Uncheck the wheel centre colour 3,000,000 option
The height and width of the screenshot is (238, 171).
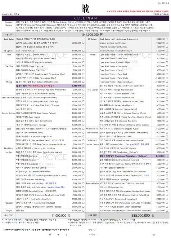point(83,86)
